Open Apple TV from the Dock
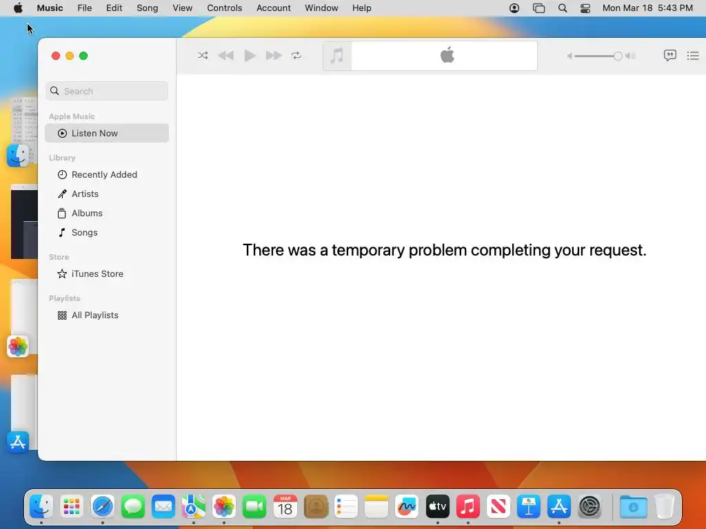 point(438,506)
